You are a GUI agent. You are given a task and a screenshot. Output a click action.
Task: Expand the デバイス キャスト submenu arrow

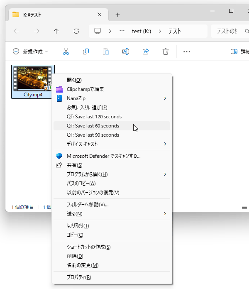coord(165,144)
